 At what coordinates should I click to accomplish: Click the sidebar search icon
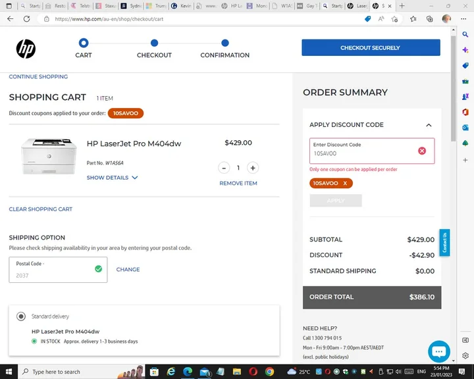tap(465, 34)
